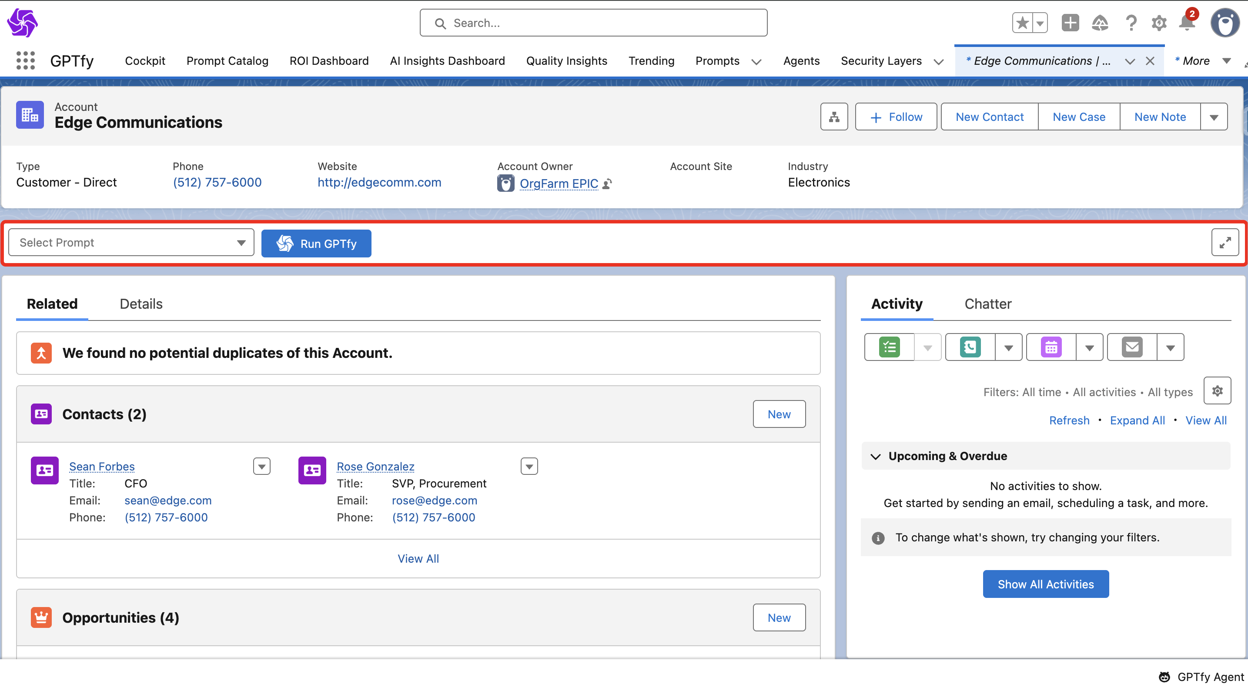Viewport: 1248px width, 694px height.
Task: Open the account hierarchy icon
Action: pos(834,117)
